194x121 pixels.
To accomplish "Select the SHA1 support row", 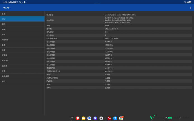I will 119,84.
